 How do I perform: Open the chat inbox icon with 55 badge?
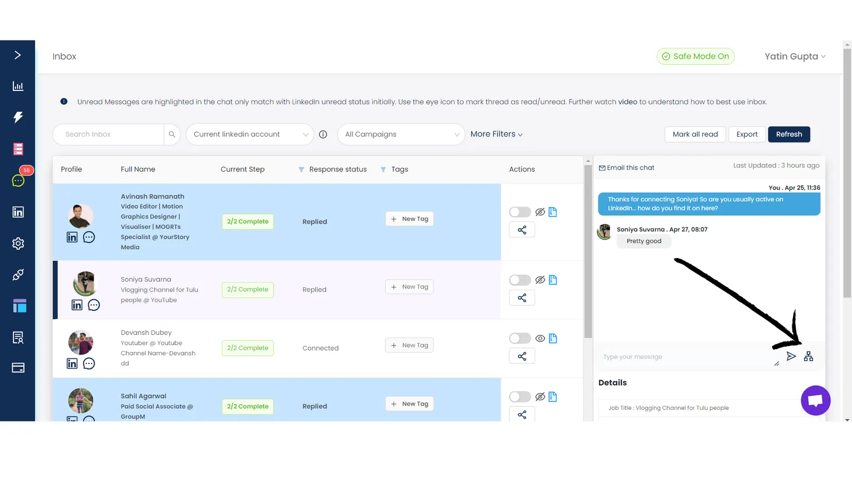tap(18, 180)
